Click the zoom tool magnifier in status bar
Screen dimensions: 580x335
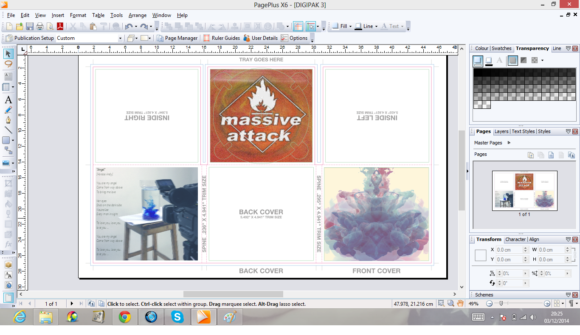(450, 303)
